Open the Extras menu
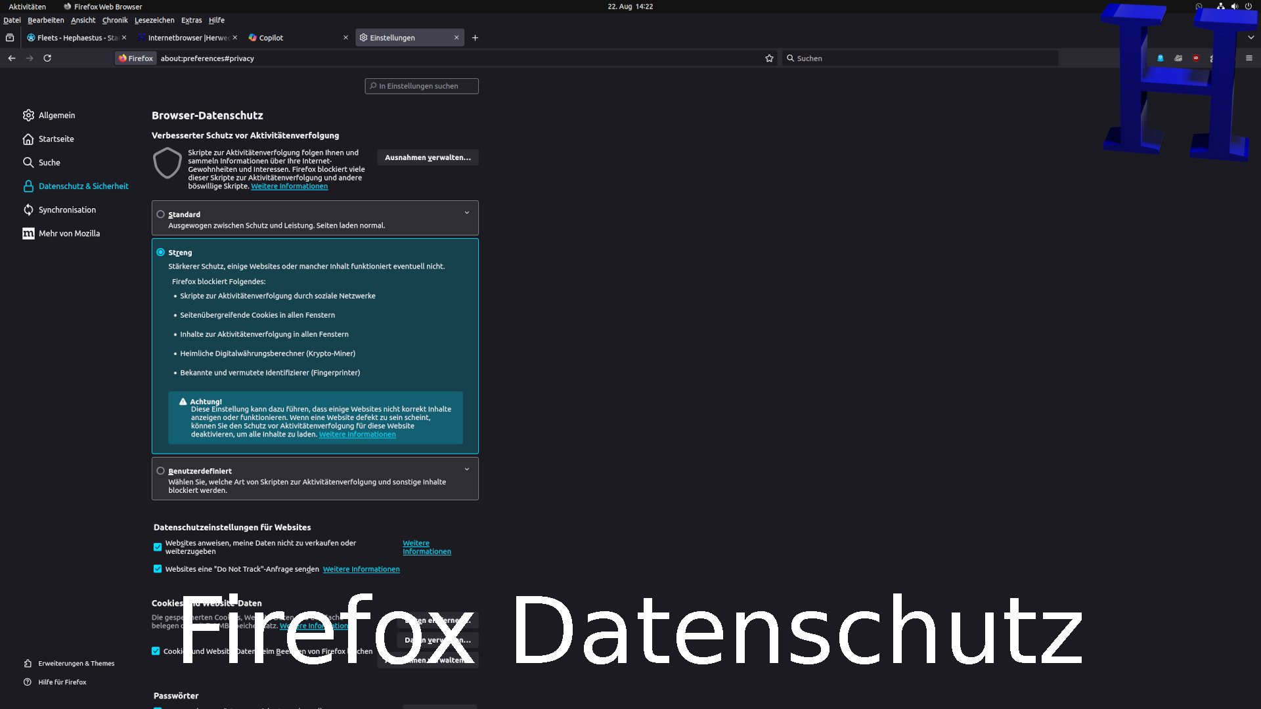The height and width of the screenshot is (709, 1261). click(x=191, y=20)
